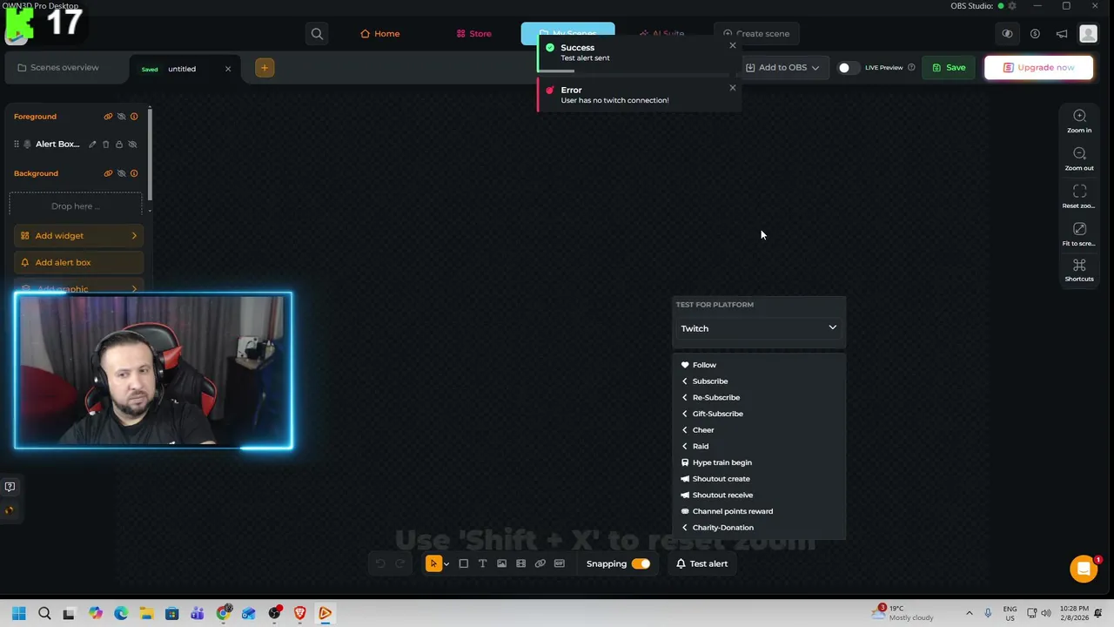
Task: Click the Zoom out control
Action: 1079,158
